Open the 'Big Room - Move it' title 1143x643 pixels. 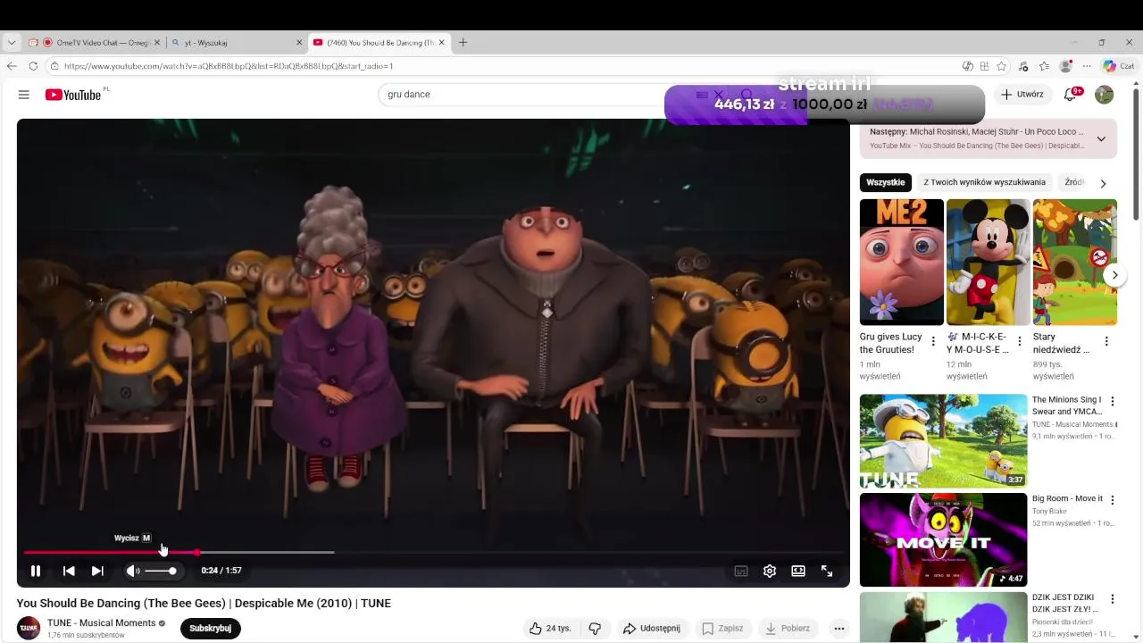tap(1067, 498)
